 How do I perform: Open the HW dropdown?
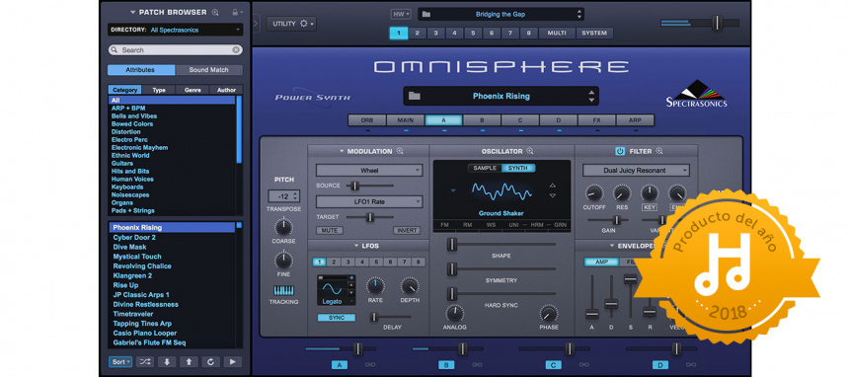[x=401, y=14]
